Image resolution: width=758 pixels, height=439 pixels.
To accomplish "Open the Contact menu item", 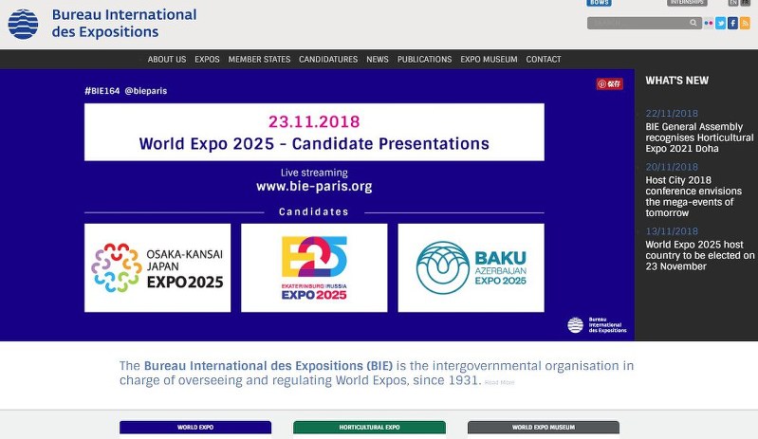I will [544, 60].
